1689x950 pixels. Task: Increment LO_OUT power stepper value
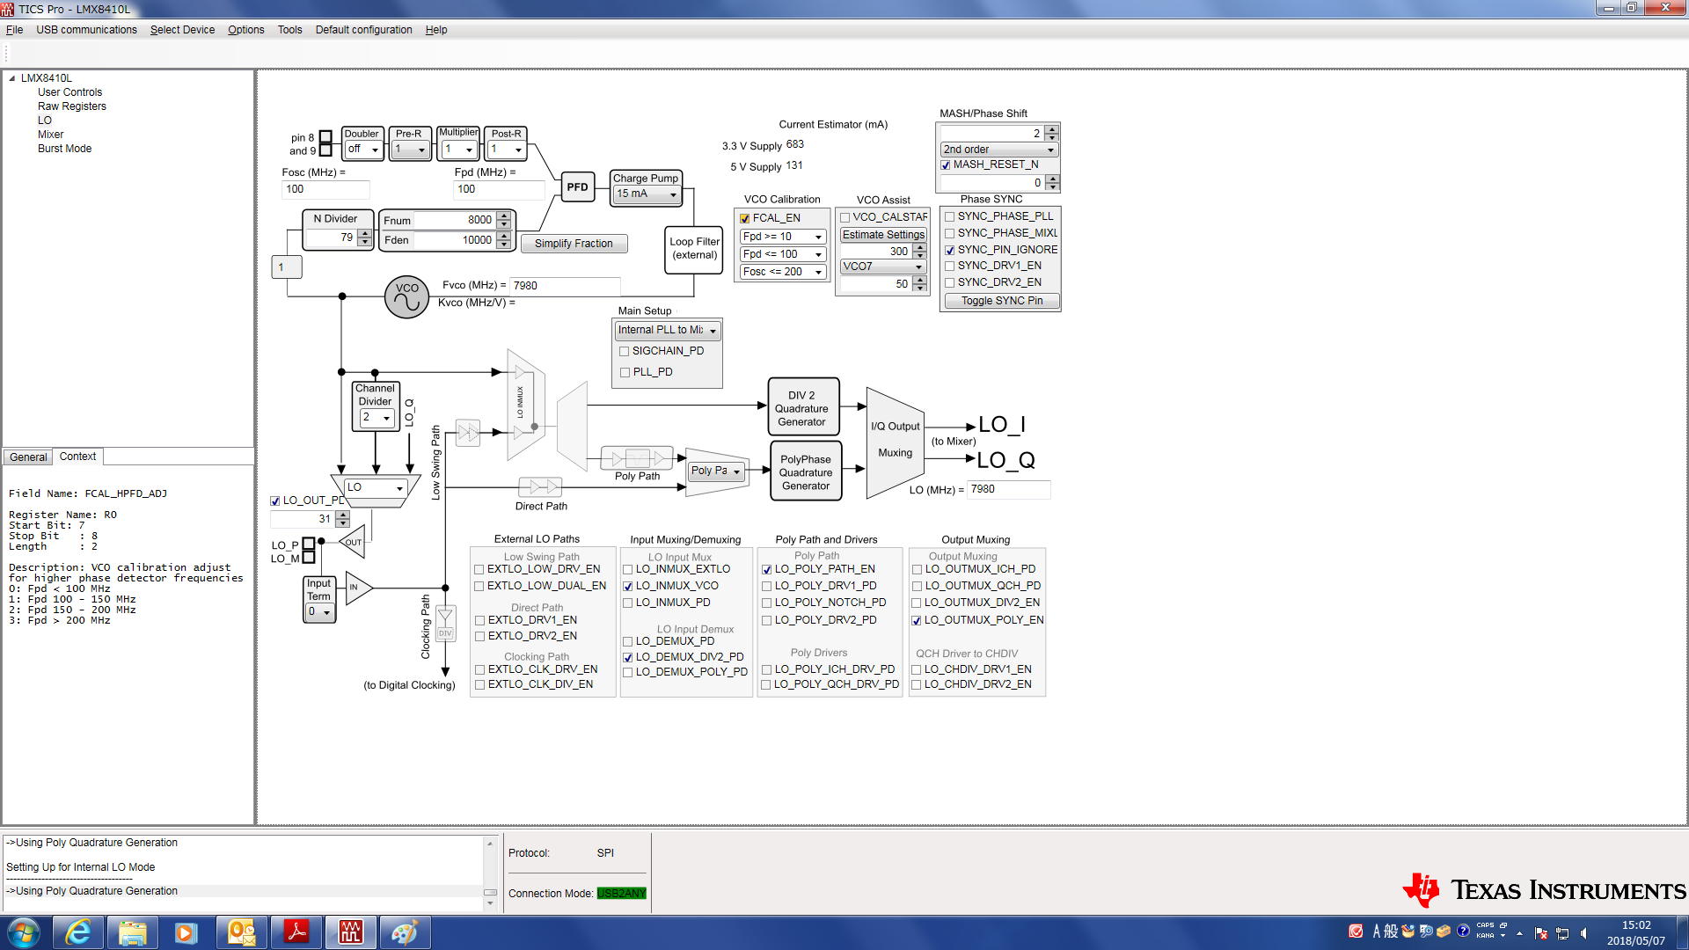point(342,515)
